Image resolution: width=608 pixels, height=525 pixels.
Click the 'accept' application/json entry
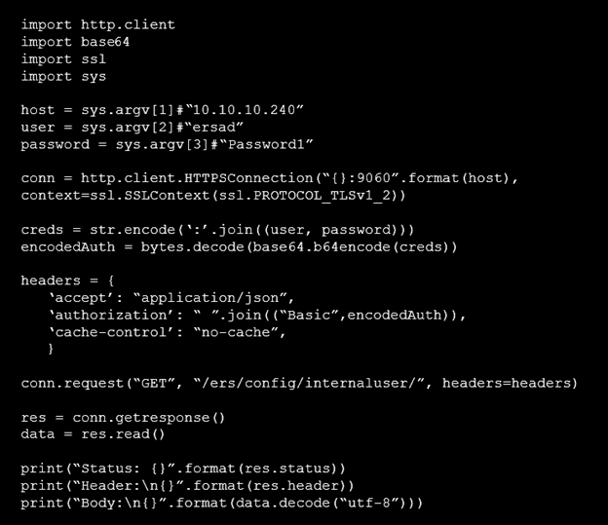click(x=171, y=298)
